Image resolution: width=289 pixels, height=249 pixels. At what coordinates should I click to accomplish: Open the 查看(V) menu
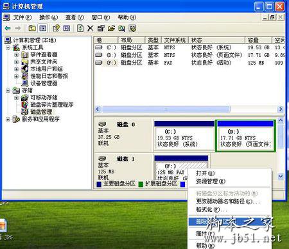point(74,17)
